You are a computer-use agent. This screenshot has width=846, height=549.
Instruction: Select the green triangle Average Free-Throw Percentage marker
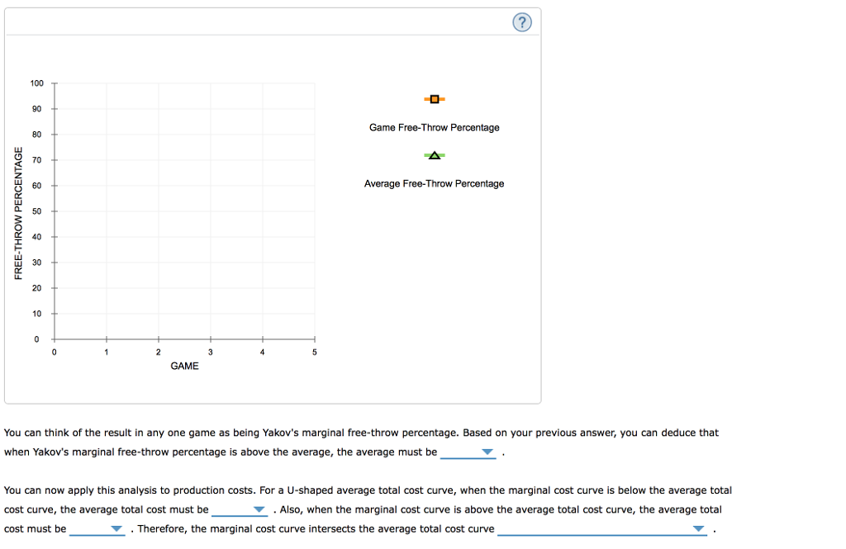(x=435, y=155)
